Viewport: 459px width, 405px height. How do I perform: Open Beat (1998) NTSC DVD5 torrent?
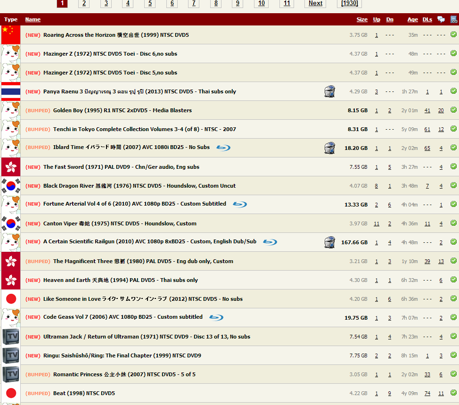point(84,393)
